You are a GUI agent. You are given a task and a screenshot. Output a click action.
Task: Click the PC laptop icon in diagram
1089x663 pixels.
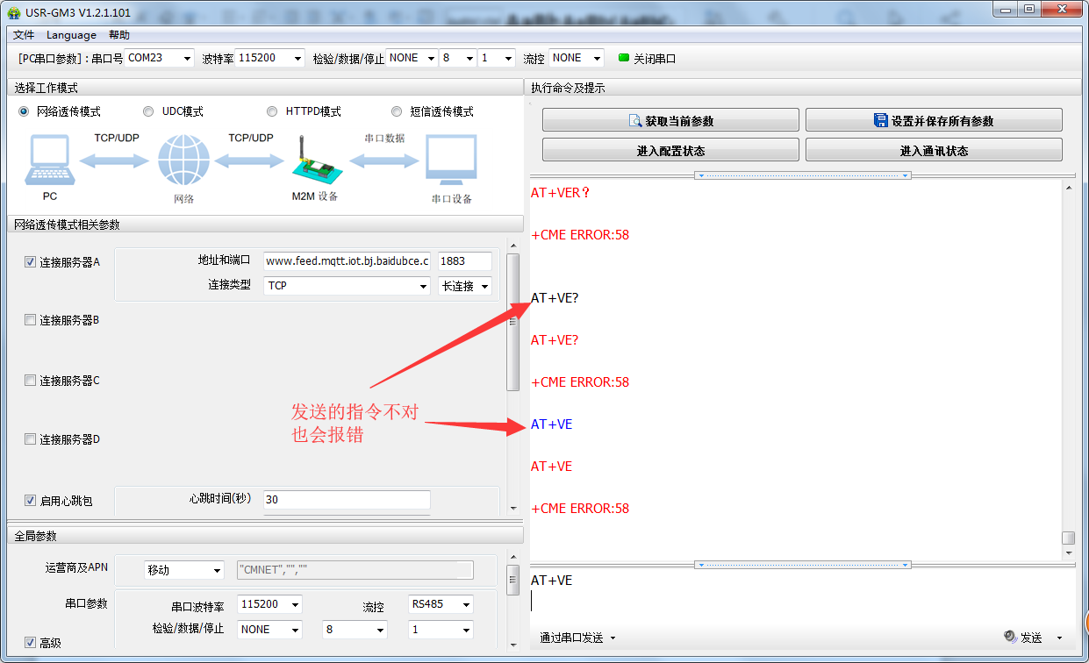tap(49, 160)
